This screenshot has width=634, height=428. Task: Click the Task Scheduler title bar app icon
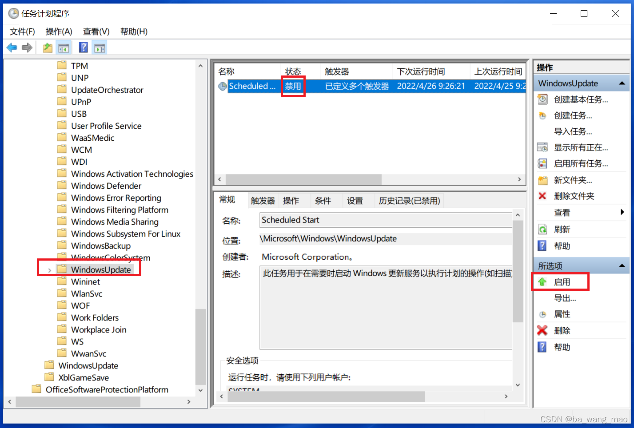(x=14, y=13)
